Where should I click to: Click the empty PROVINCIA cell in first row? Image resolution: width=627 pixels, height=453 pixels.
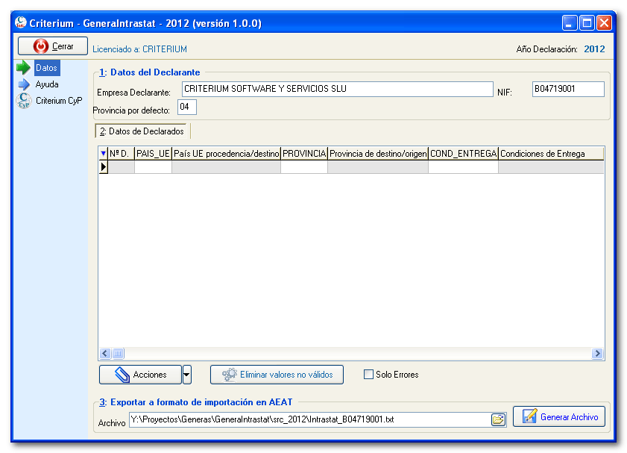click(304, 167)
